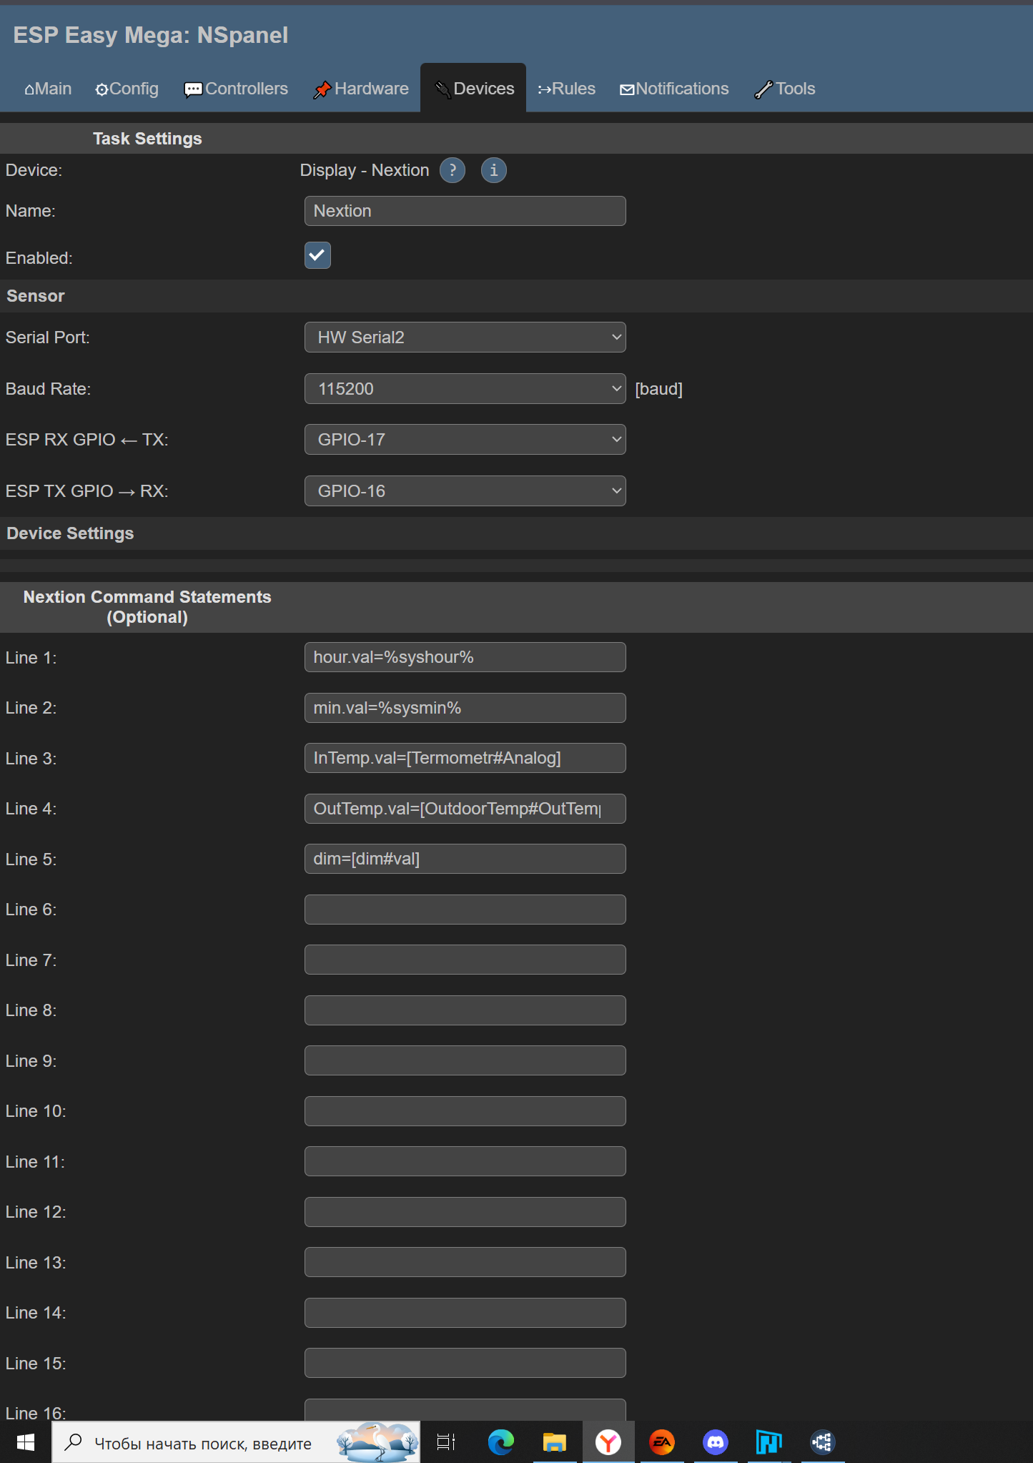This screenshot has height=1463, width=1033.
Task: Open the circuit-node app icon in the taskbar
Action: (823, 1442)
